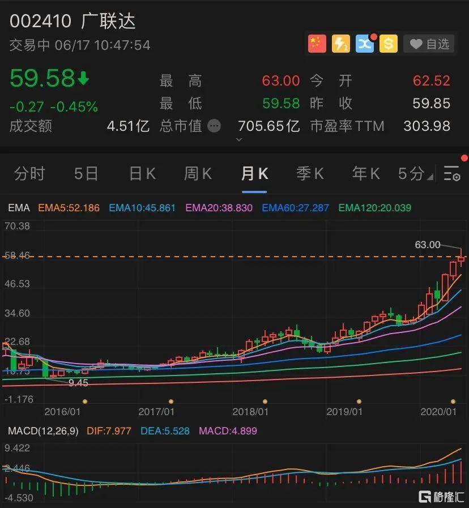
Task: Tap the 9.45 low price chart label
Action: (78, 383)
